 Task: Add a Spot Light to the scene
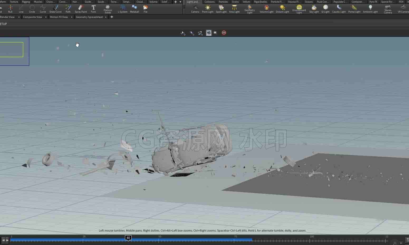[221, 9]
